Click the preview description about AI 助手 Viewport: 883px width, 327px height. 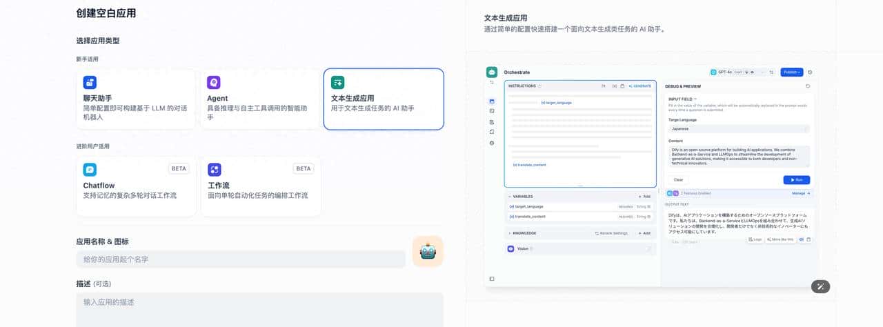[574, 30]
